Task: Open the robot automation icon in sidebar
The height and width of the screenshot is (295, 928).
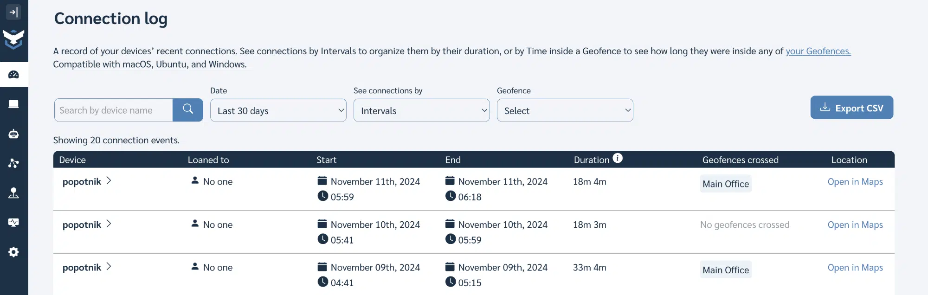Action: (x=14, y=134)
